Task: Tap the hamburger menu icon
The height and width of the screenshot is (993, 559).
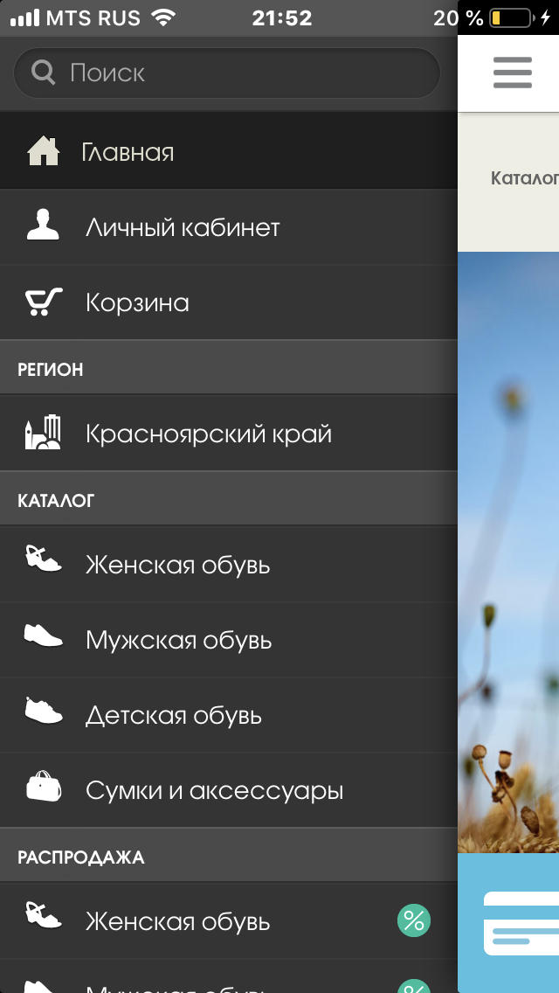Action: (x=512, y=73)
